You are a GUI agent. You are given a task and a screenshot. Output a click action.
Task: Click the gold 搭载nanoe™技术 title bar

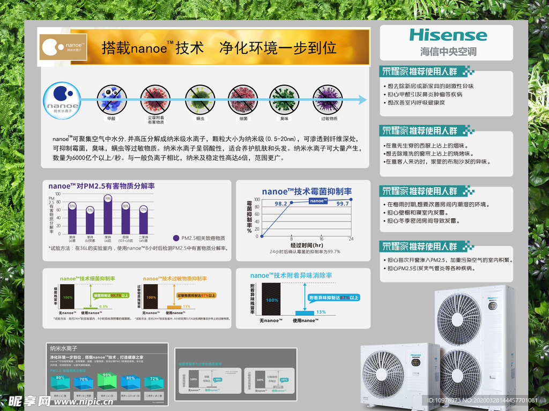pos(220,48)
